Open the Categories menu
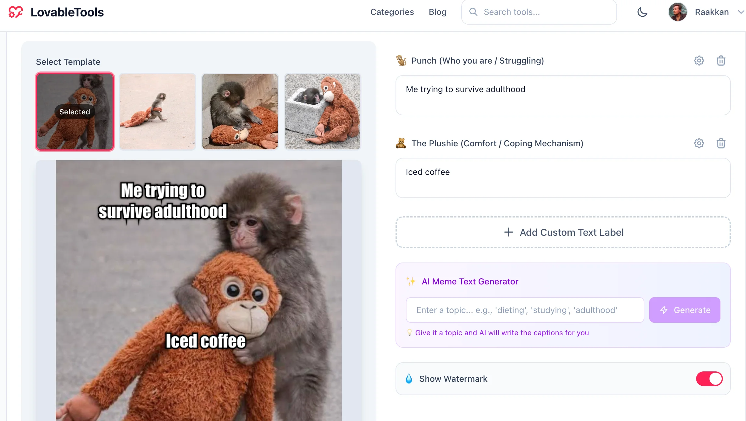 pos(392,12)
